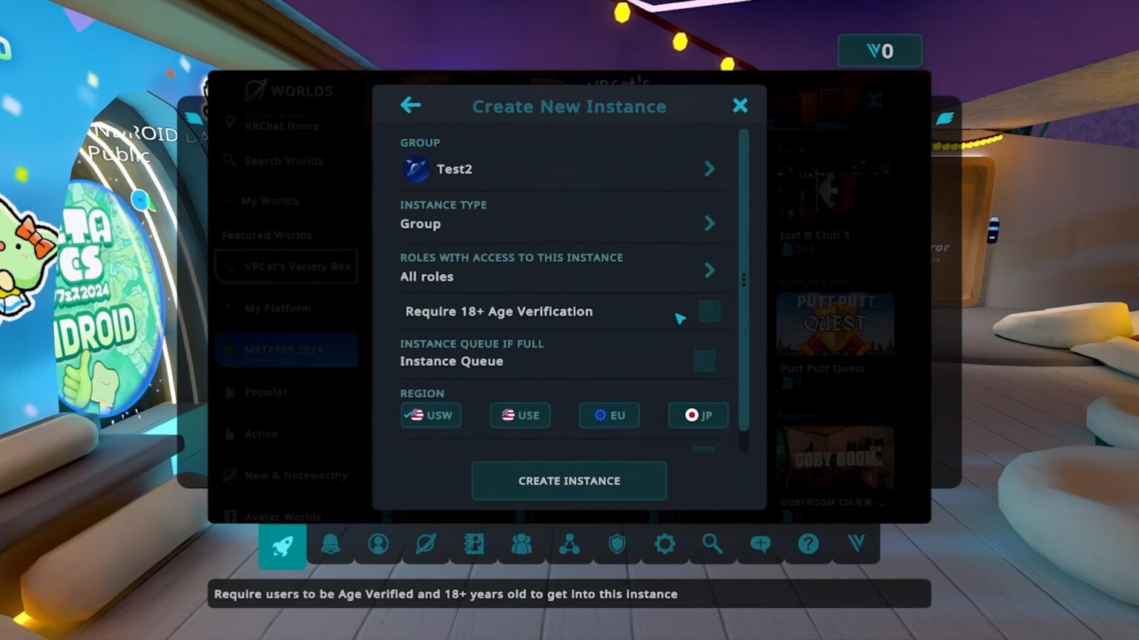Click the Create Instance button
Image resolution: width=1139 pixels, height=640 pixels.
pos(569,481)
